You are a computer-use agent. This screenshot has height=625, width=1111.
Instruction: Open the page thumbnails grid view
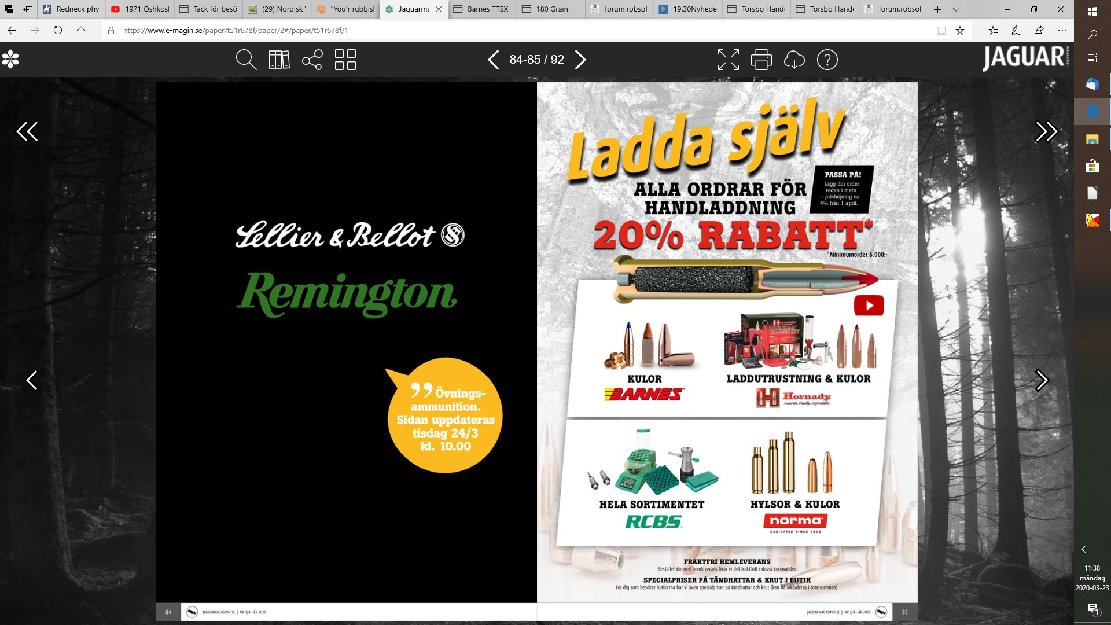[345, 60]
